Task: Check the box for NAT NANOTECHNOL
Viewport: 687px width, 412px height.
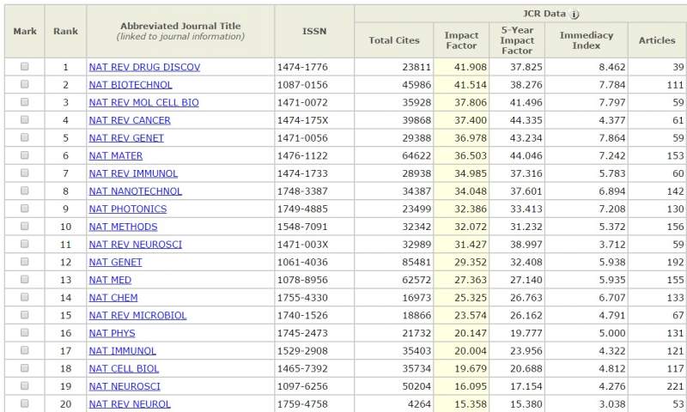Action: click(25, 191)
